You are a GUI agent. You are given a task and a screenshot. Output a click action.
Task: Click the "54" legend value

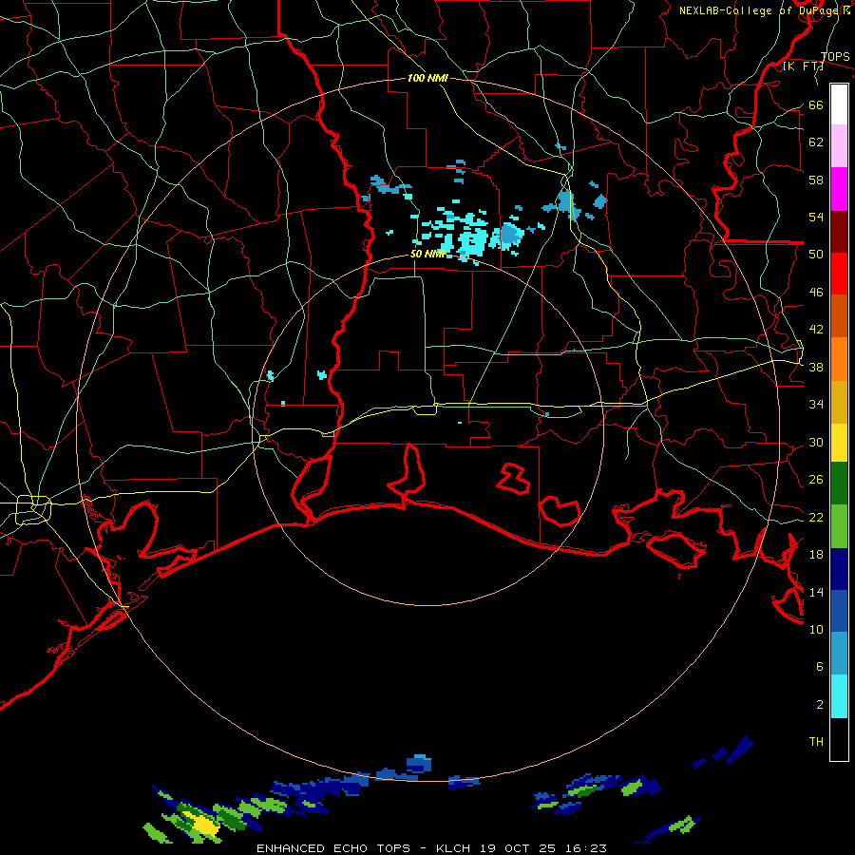click(x=816, y=217)
